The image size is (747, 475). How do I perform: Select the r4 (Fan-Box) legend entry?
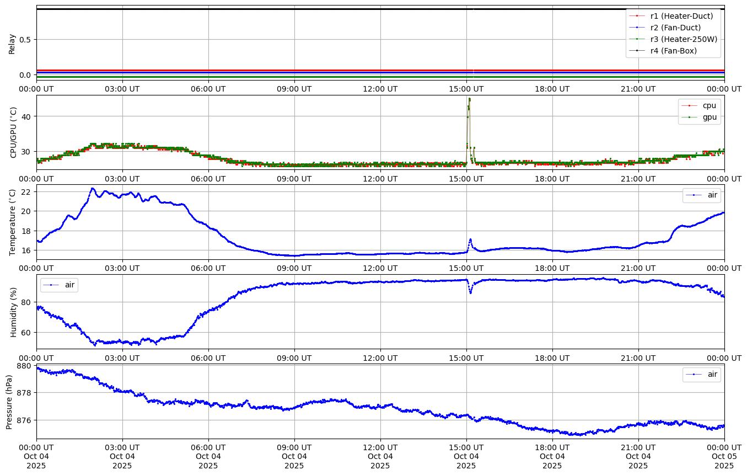(673, 51)
